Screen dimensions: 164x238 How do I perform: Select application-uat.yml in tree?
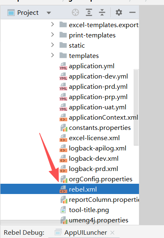point(98,107)
